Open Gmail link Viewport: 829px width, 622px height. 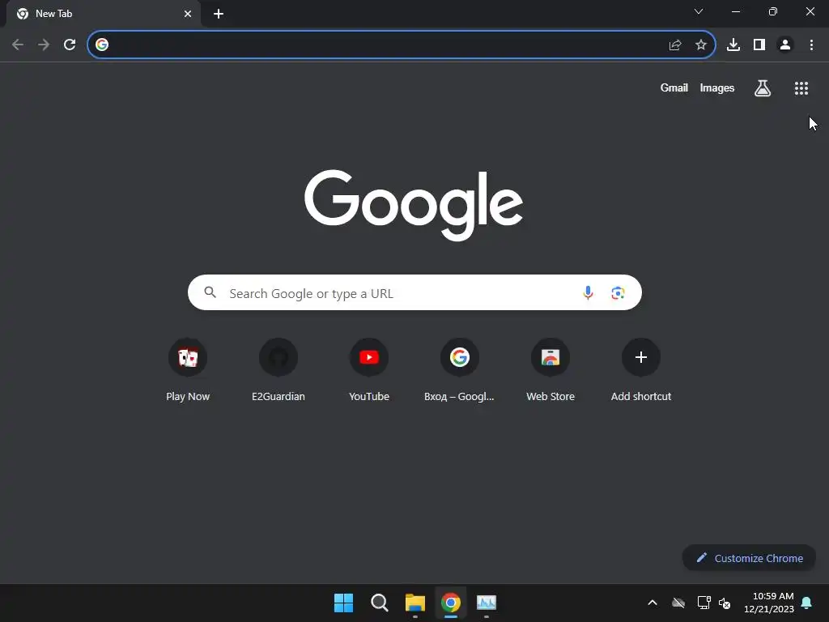tap(674, 87)
